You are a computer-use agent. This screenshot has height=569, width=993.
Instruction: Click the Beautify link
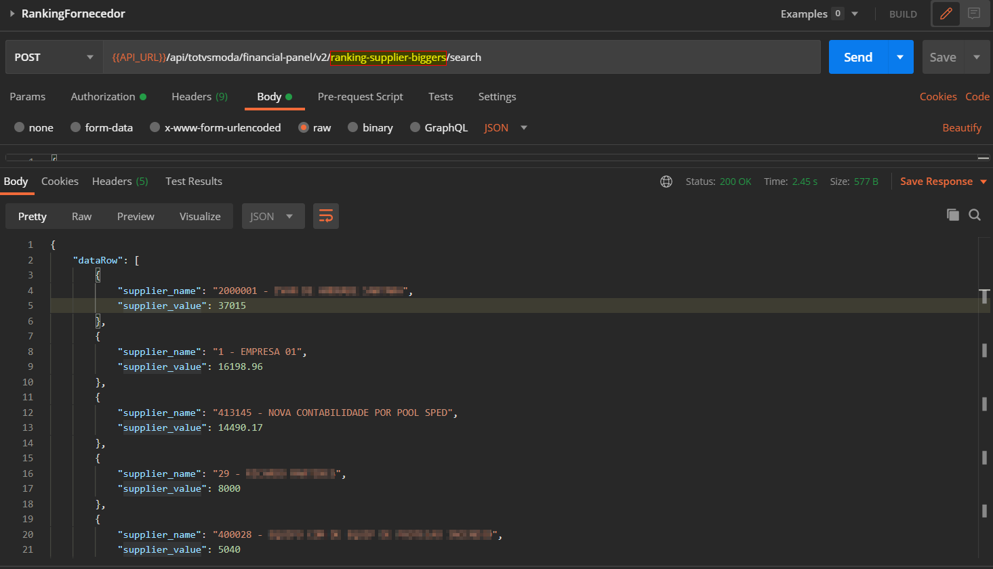[962, 128]
